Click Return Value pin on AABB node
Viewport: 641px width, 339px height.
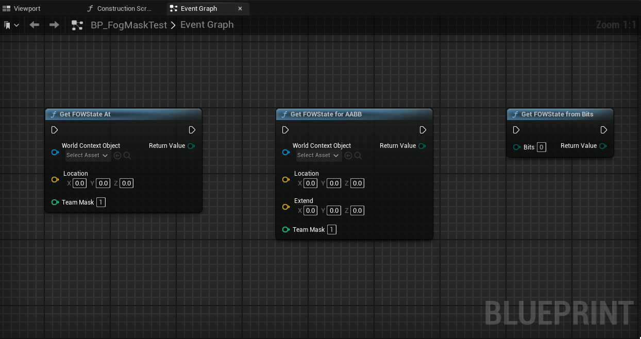point(422,146)
